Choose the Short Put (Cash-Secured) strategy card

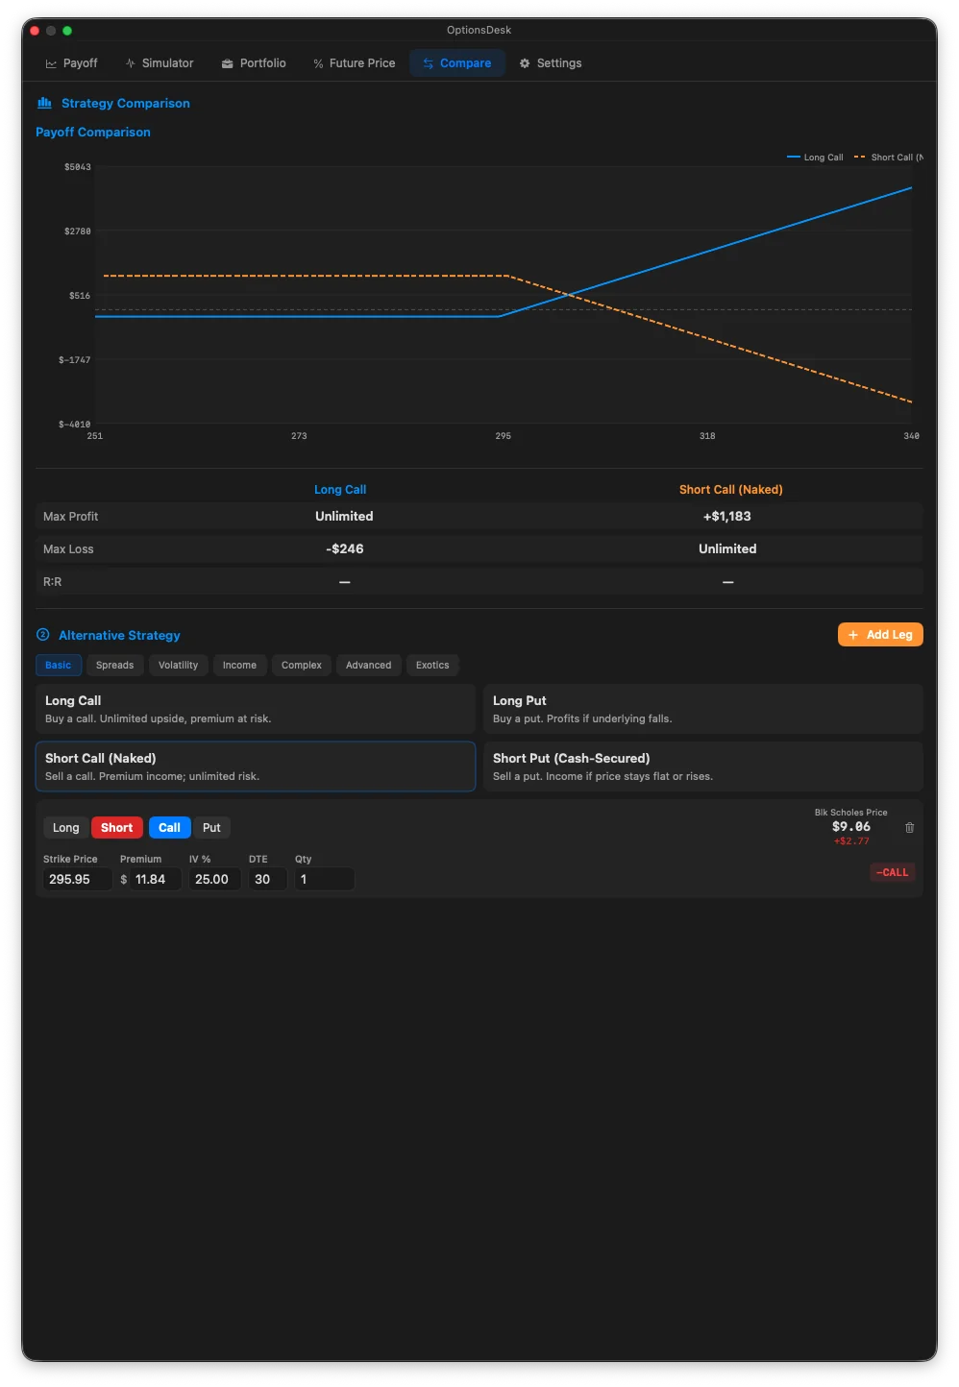pos(703,766)
